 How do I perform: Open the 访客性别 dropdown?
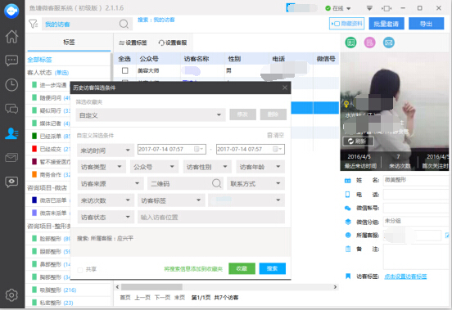pos(207,167)
